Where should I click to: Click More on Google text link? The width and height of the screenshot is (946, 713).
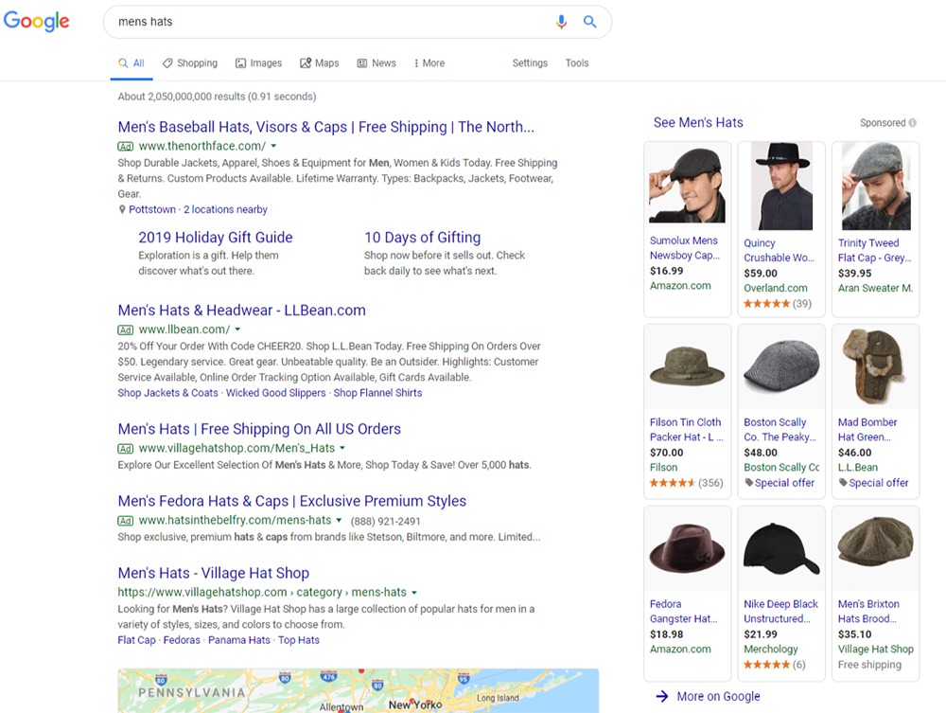coord(718,696)
